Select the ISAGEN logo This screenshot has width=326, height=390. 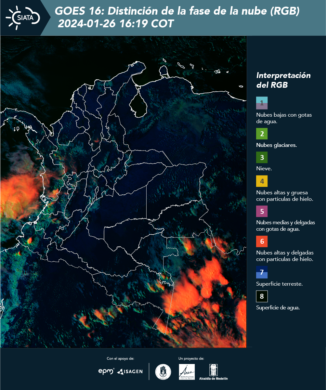pos(130,371)
